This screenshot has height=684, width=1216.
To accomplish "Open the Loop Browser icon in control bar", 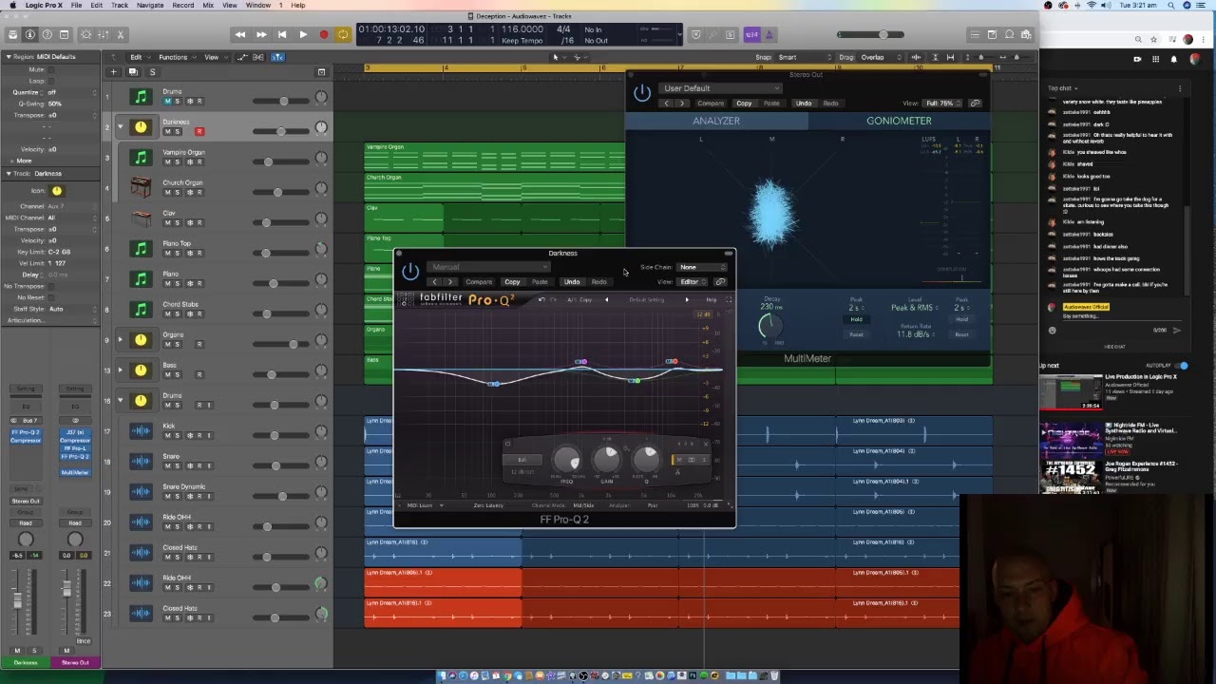I will pyautogui.click(x=1009, y=34).
